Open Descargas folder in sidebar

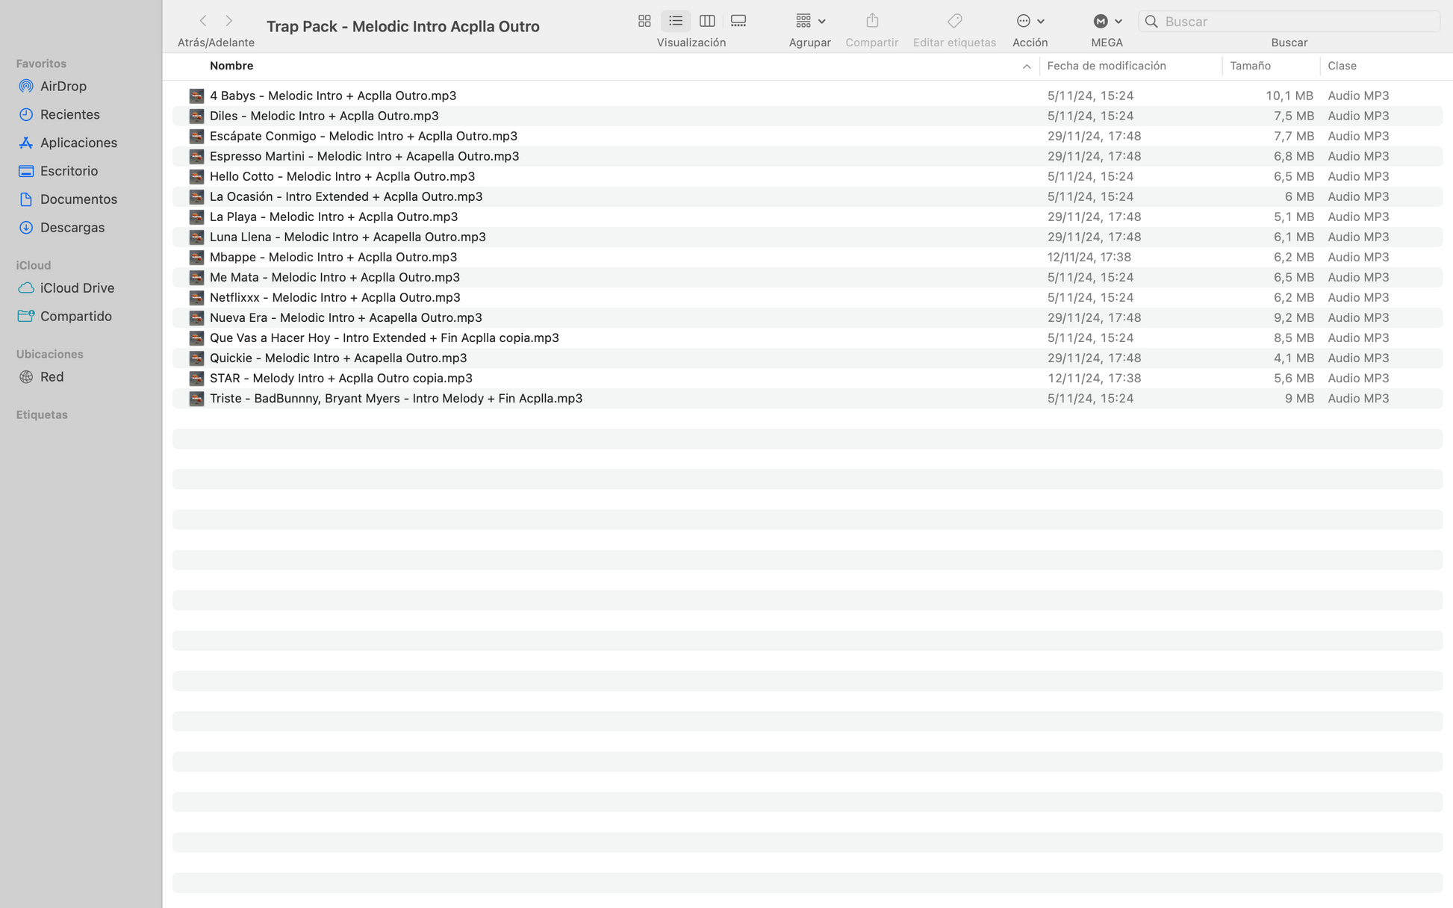tap(72, 227)
